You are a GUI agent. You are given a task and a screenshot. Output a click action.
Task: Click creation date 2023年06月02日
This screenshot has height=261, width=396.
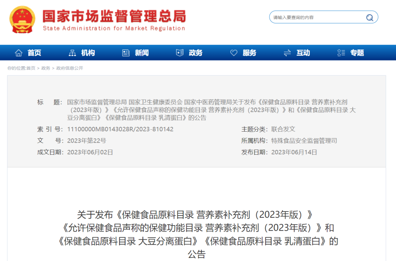90,152
